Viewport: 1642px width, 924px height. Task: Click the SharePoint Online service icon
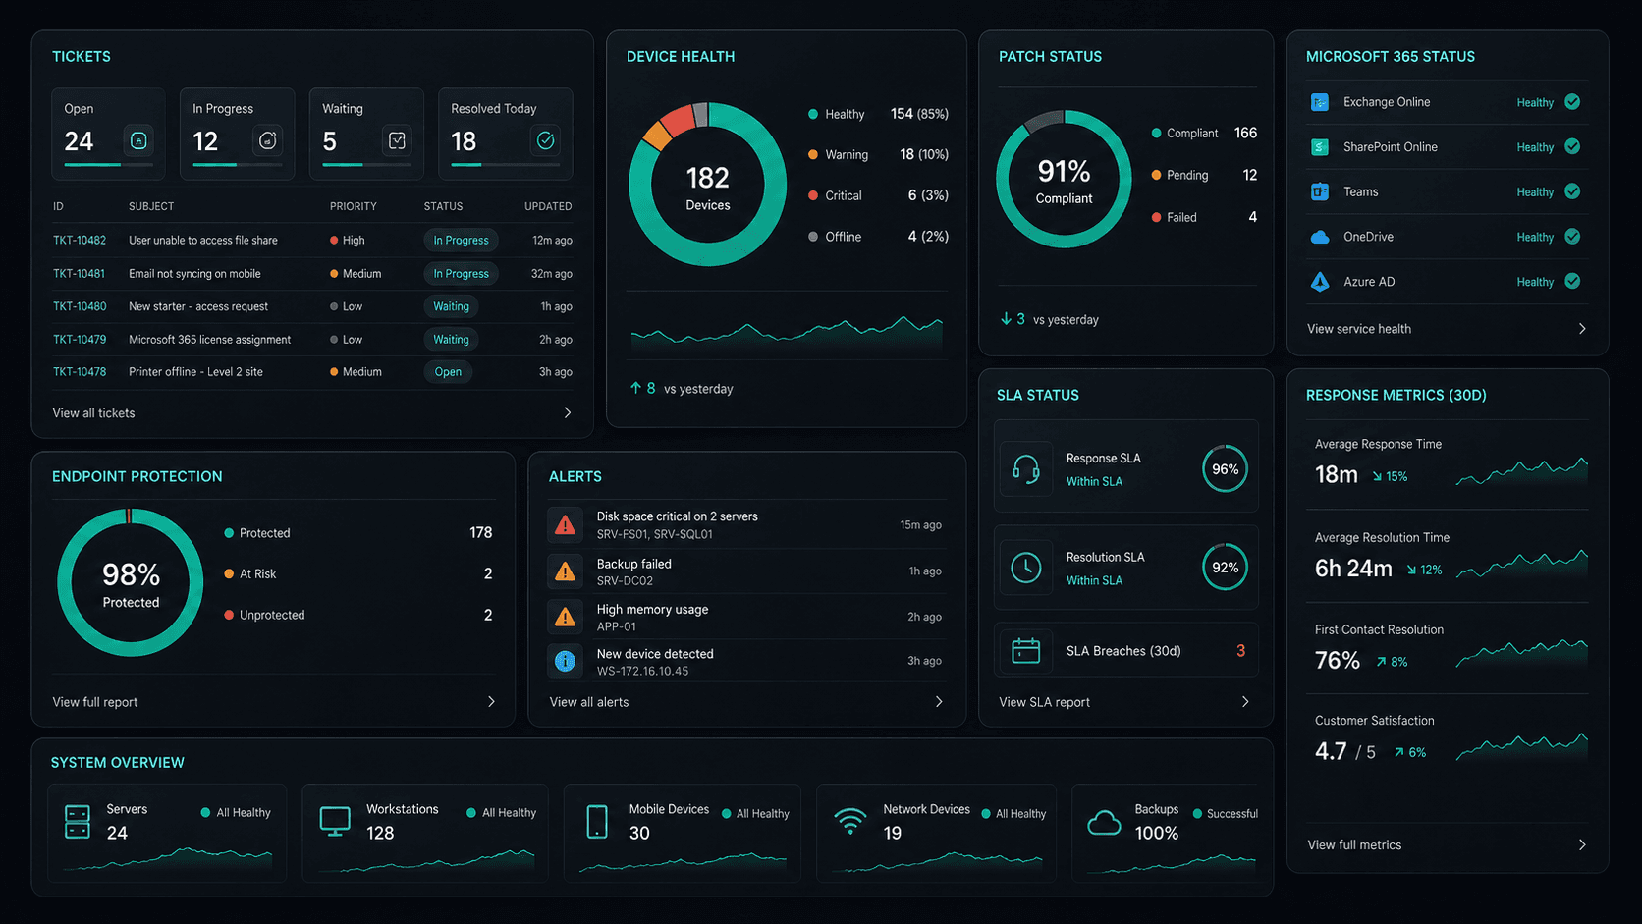[x=1320, y=147]
